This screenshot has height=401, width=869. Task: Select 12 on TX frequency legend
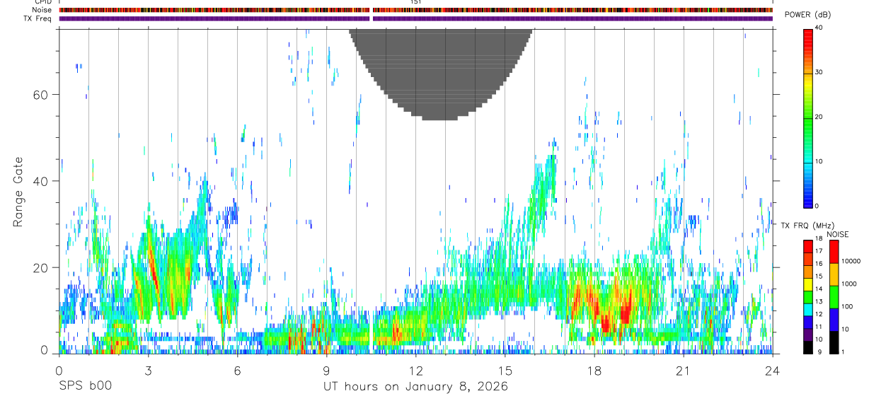click(x=818, y=314)
